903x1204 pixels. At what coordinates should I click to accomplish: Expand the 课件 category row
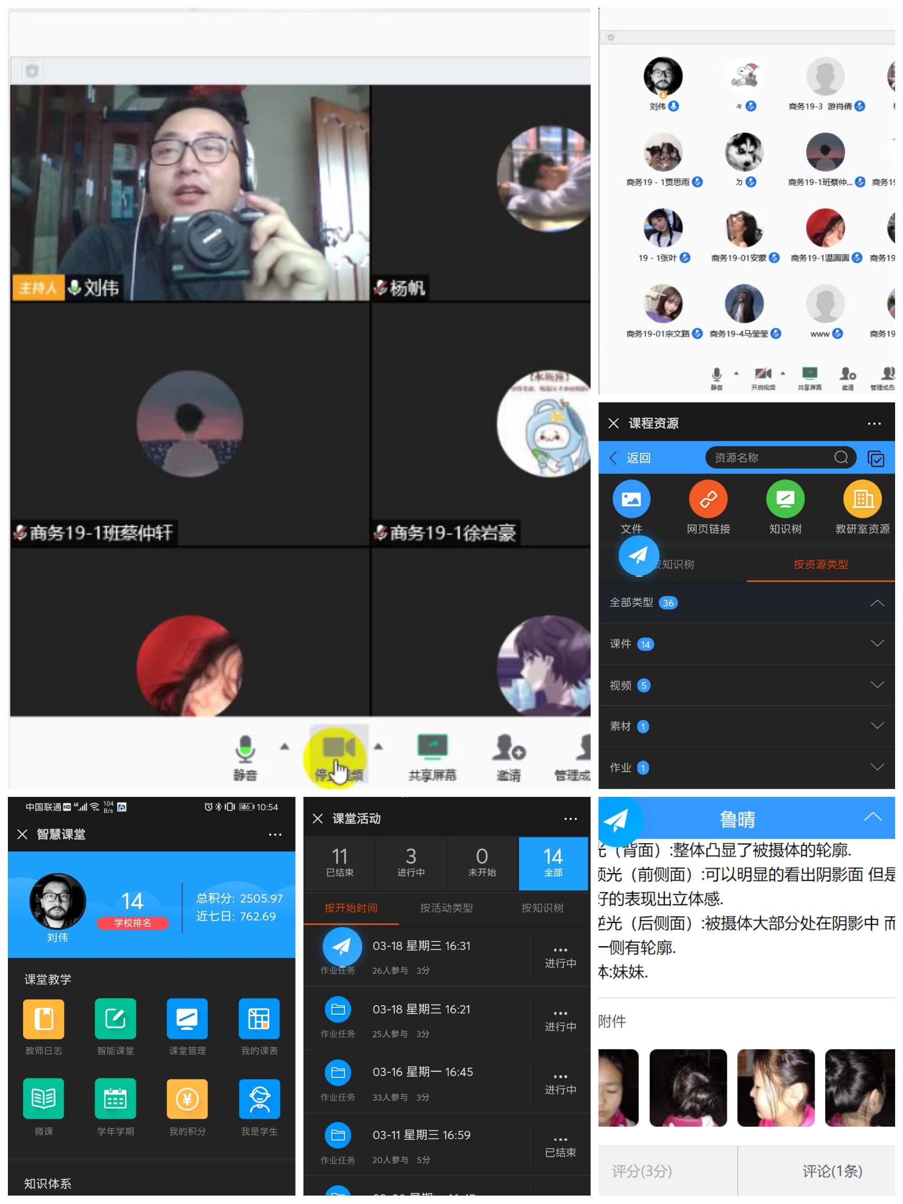(746, 644)
